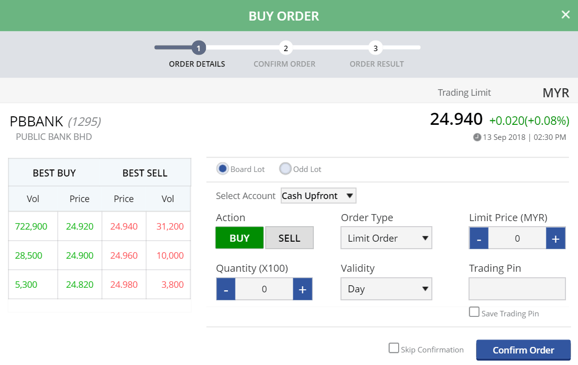Click the clock icon beside the date
This screenshot has height=365, width=578.
pyautogui.click(x=477, y=137)
